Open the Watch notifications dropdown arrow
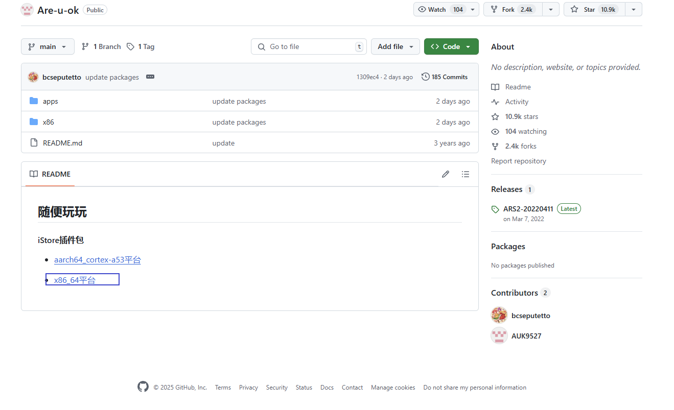 click(x=473, y=9)
